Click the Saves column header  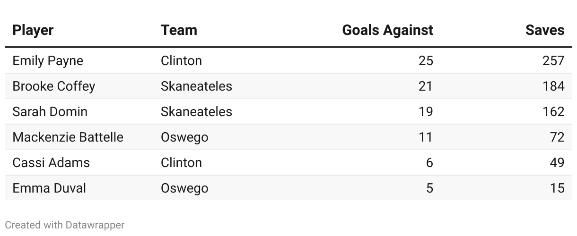545,30
